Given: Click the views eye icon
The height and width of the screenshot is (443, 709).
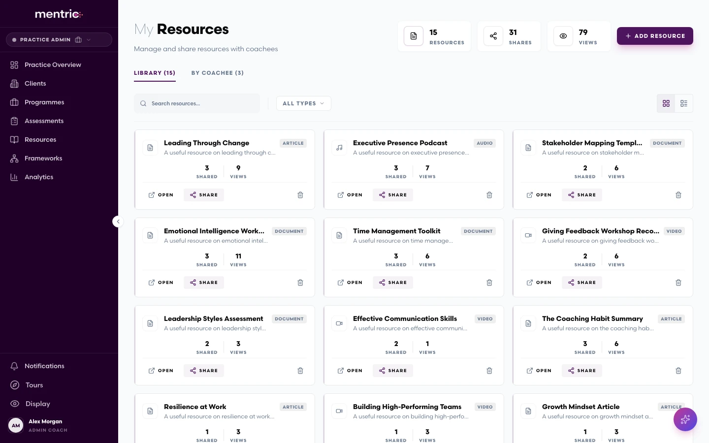Looking at the screenshot, I should (563, 36).
